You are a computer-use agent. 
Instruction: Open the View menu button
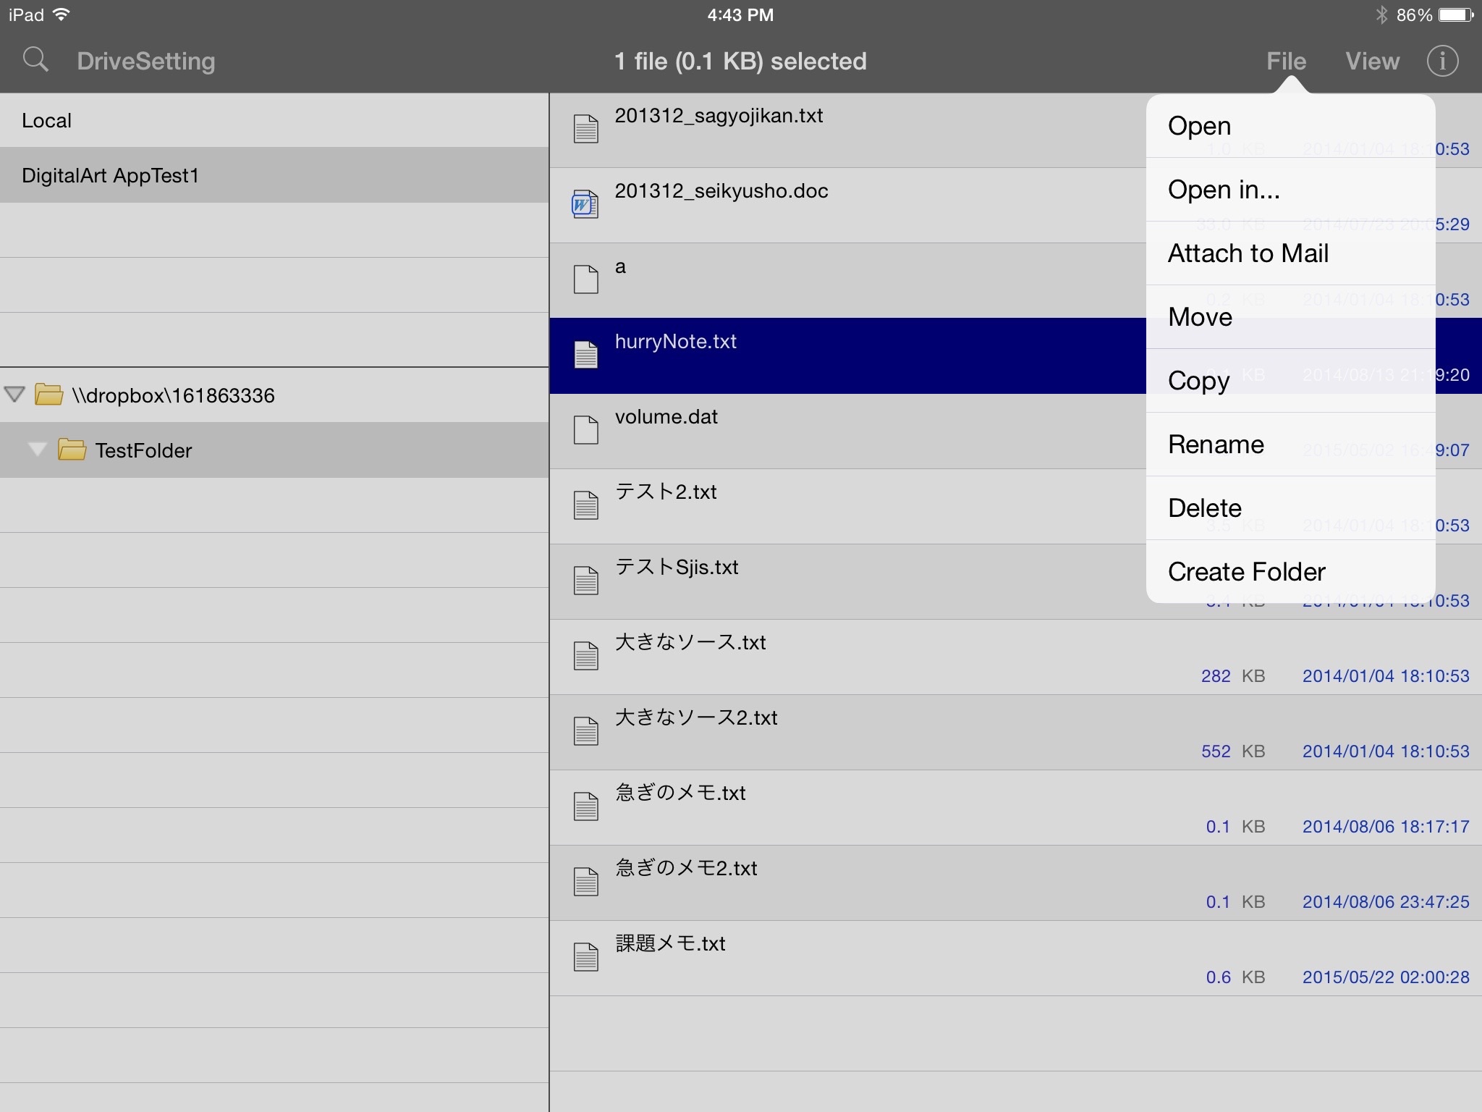pyautogui.click(x=1372, y=61)
